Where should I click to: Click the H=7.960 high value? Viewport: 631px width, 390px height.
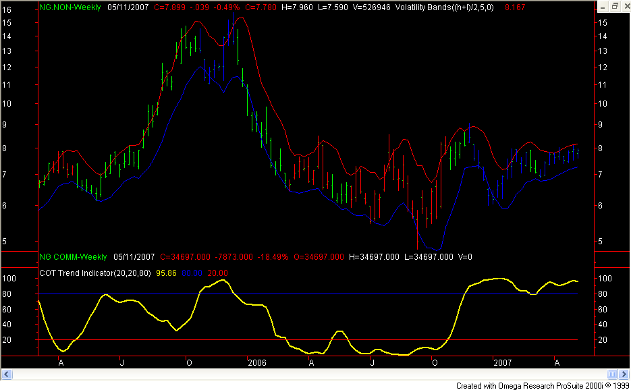click(297, 7)
